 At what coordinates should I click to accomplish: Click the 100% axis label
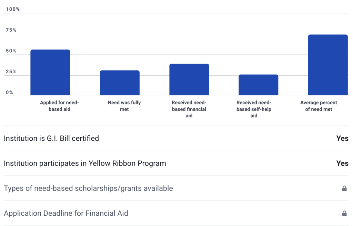click(12, 9)
